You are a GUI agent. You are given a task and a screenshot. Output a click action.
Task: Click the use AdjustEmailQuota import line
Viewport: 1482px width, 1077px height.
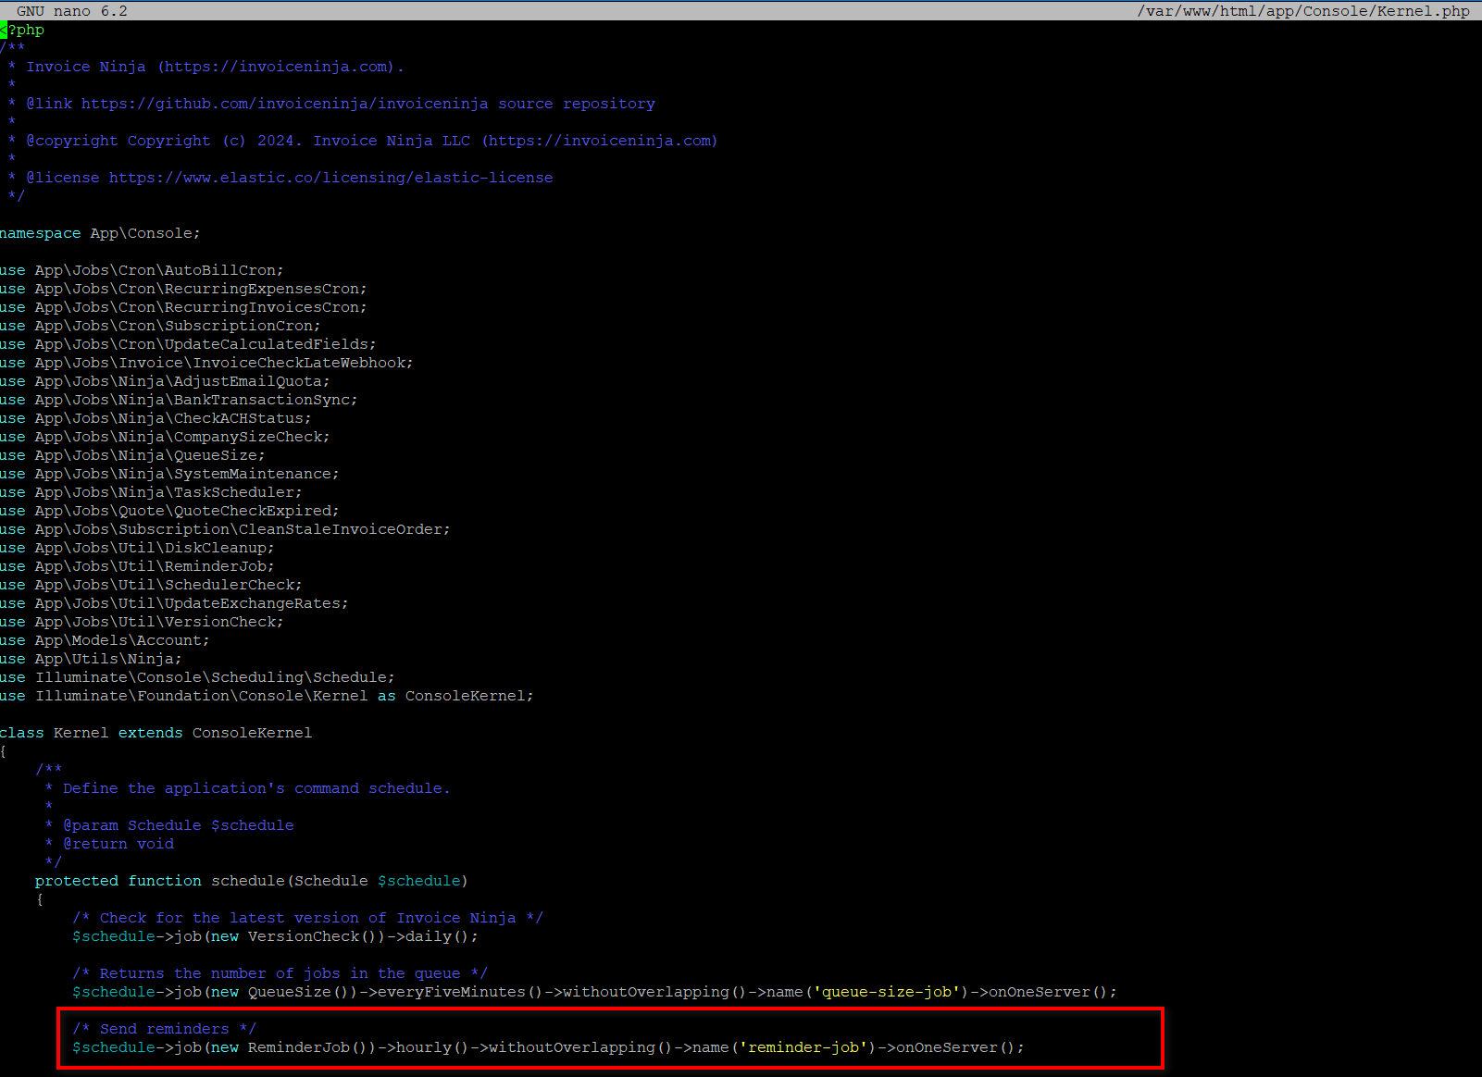click(x=165, y=381)
